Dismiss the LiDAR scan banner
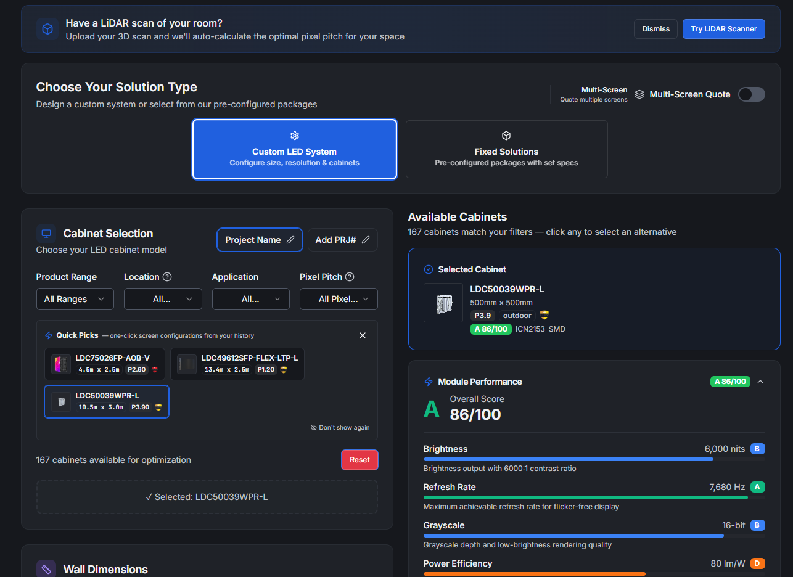 [x=655, y=28]
